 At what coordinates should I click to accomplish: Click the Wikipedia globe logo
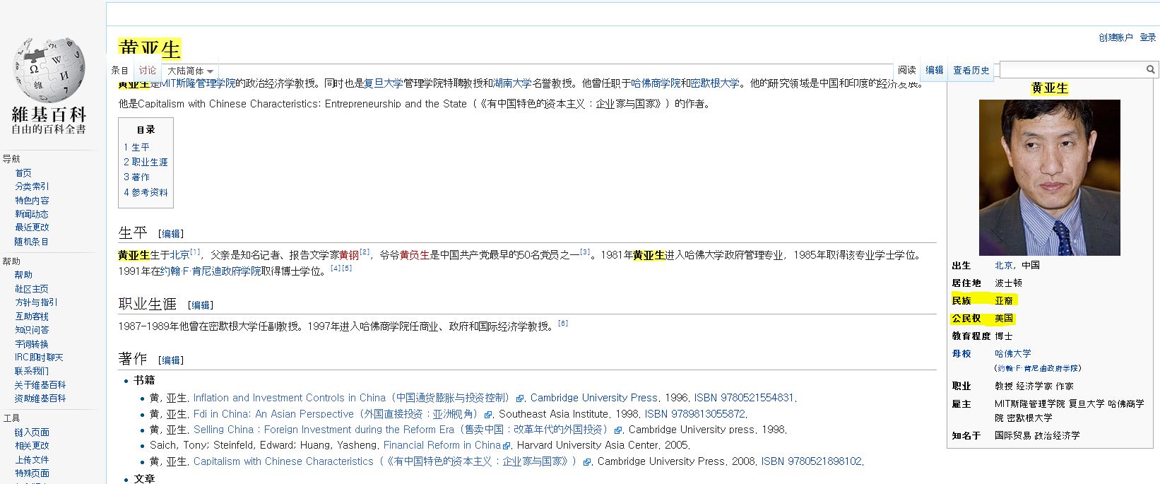[48, 69]
